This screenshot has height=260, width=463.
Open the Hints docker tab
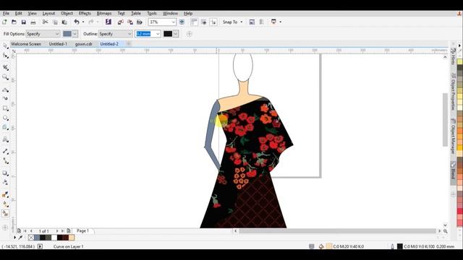[454, 56]
